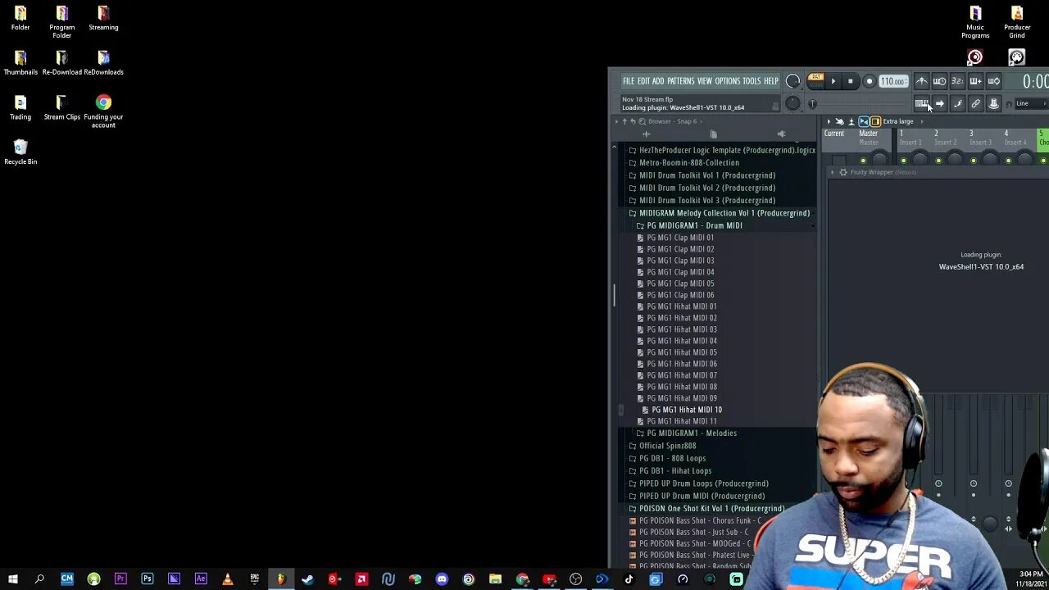Adjust the main volume knob
The image size is (1049, 590).
pyautogui.click(x=792, y=81)
